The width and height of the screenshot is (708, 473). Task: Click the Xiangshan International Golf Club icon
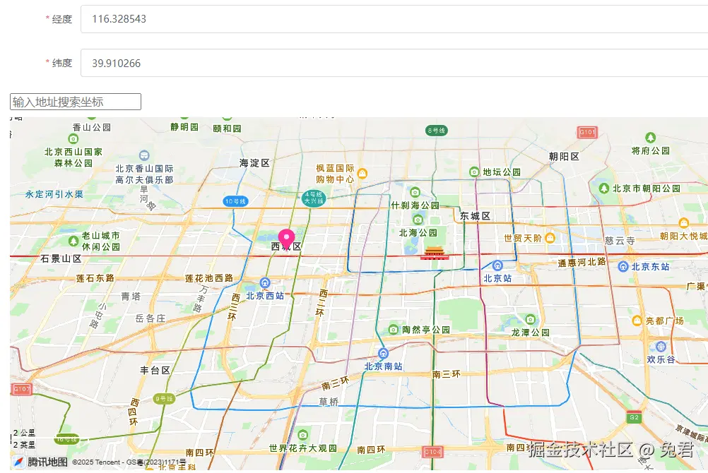point(144,156)
